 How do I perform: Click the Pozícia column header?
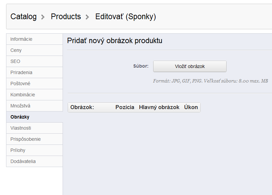[x=125, y=107]
